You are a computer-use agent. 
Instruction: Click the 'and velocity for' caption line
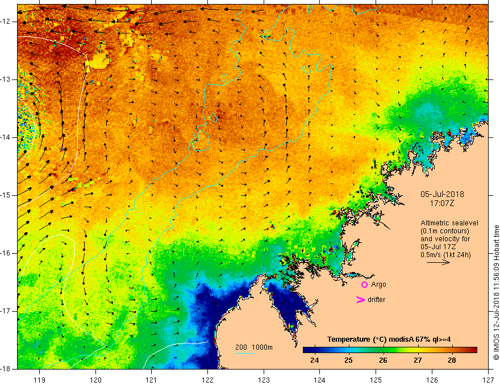445,239
